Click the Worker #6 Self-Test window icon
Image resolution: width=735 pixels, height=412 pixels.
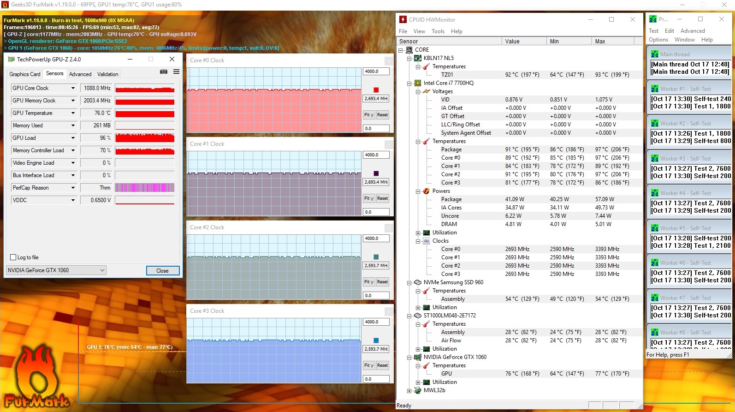pos(655,263)
